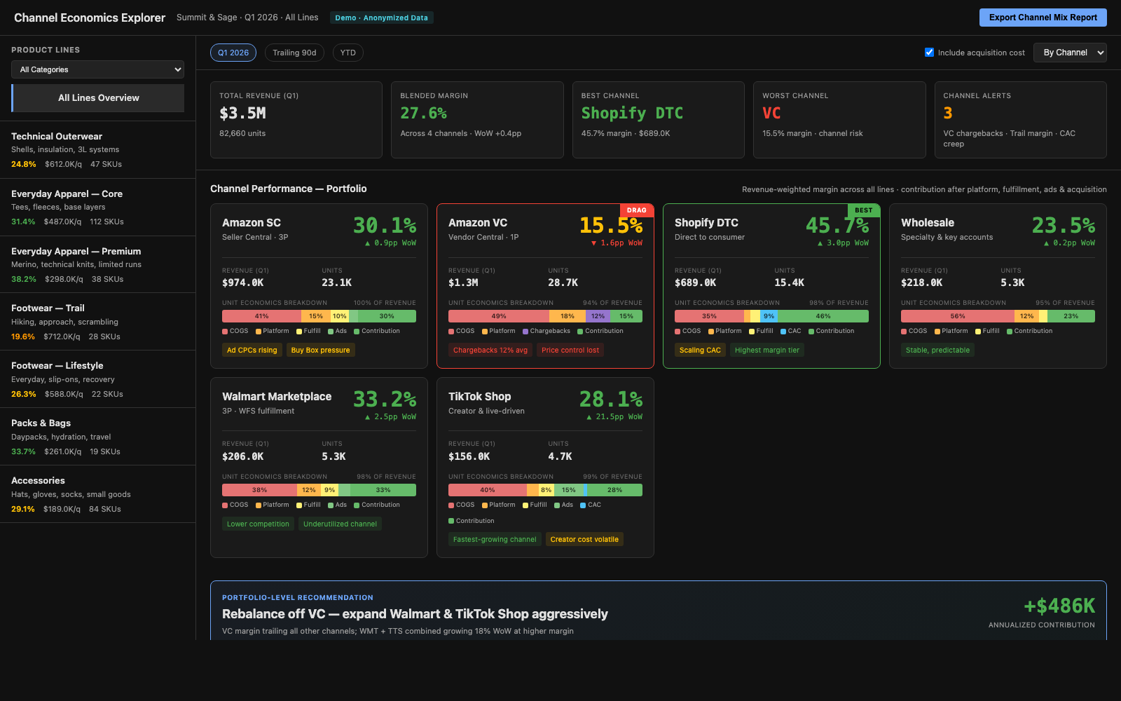
Task: Click Export Channel Mix Report button
Action: (1043, 18)
